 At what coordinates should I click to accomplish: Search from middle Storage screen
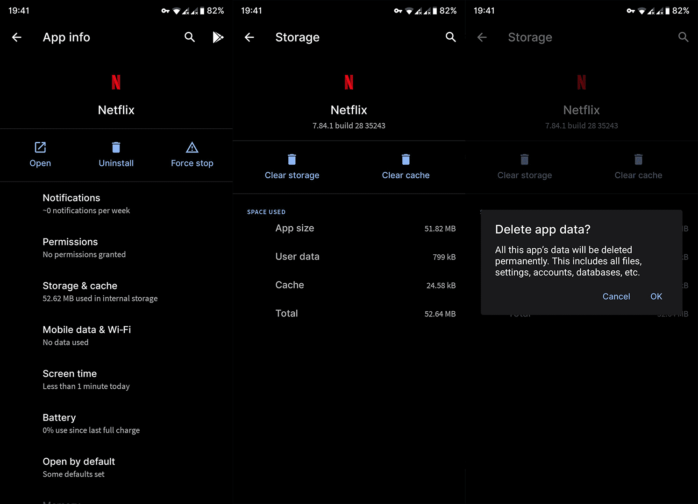(450, 37)
